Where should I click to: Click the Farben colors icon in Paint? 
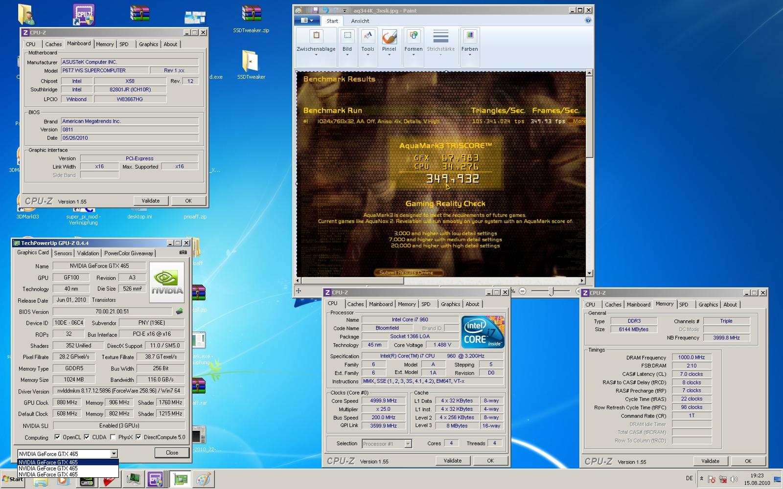pos(470,36)
